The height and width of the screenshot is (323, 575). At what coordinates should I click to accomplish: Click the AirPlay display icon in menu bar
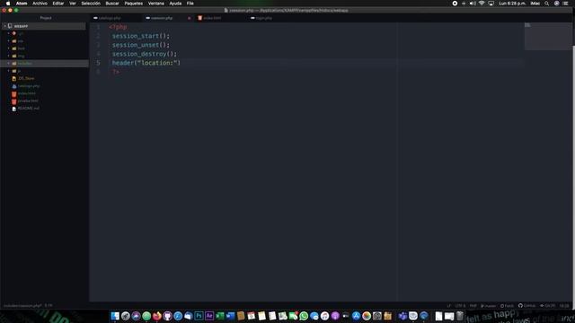tap(491, 4)
